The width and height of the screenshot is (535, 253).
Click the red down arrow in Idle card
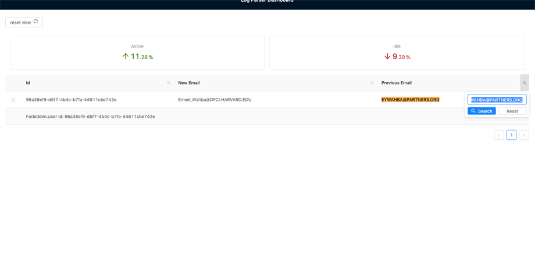click(x=387, y=56)
